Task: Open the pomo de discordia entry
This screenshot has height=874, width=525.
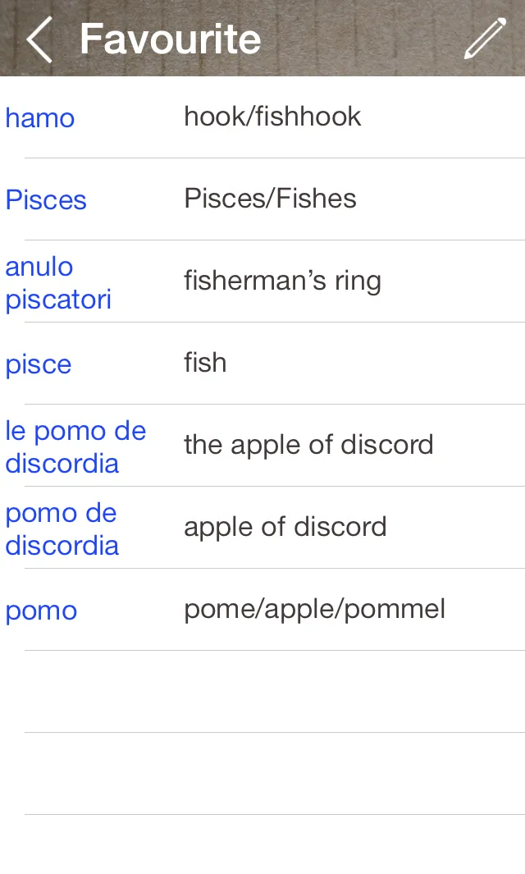Action: click(62, 529)
